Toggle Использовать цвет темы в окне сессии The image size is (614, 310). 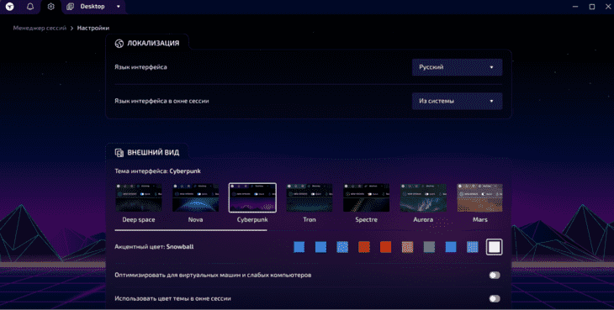(x=495, y=299)
